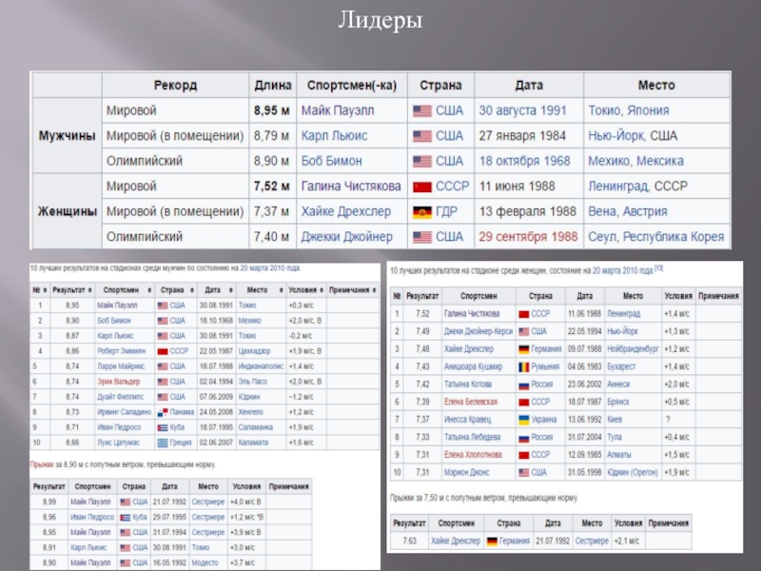Screen dimensions: 761x571
Task: Click sort arrows beside Результат in men's table
Action: coord(90,290)
